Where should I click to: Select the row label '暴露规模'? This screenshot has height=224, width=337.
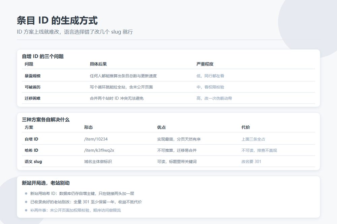point(32,76)
